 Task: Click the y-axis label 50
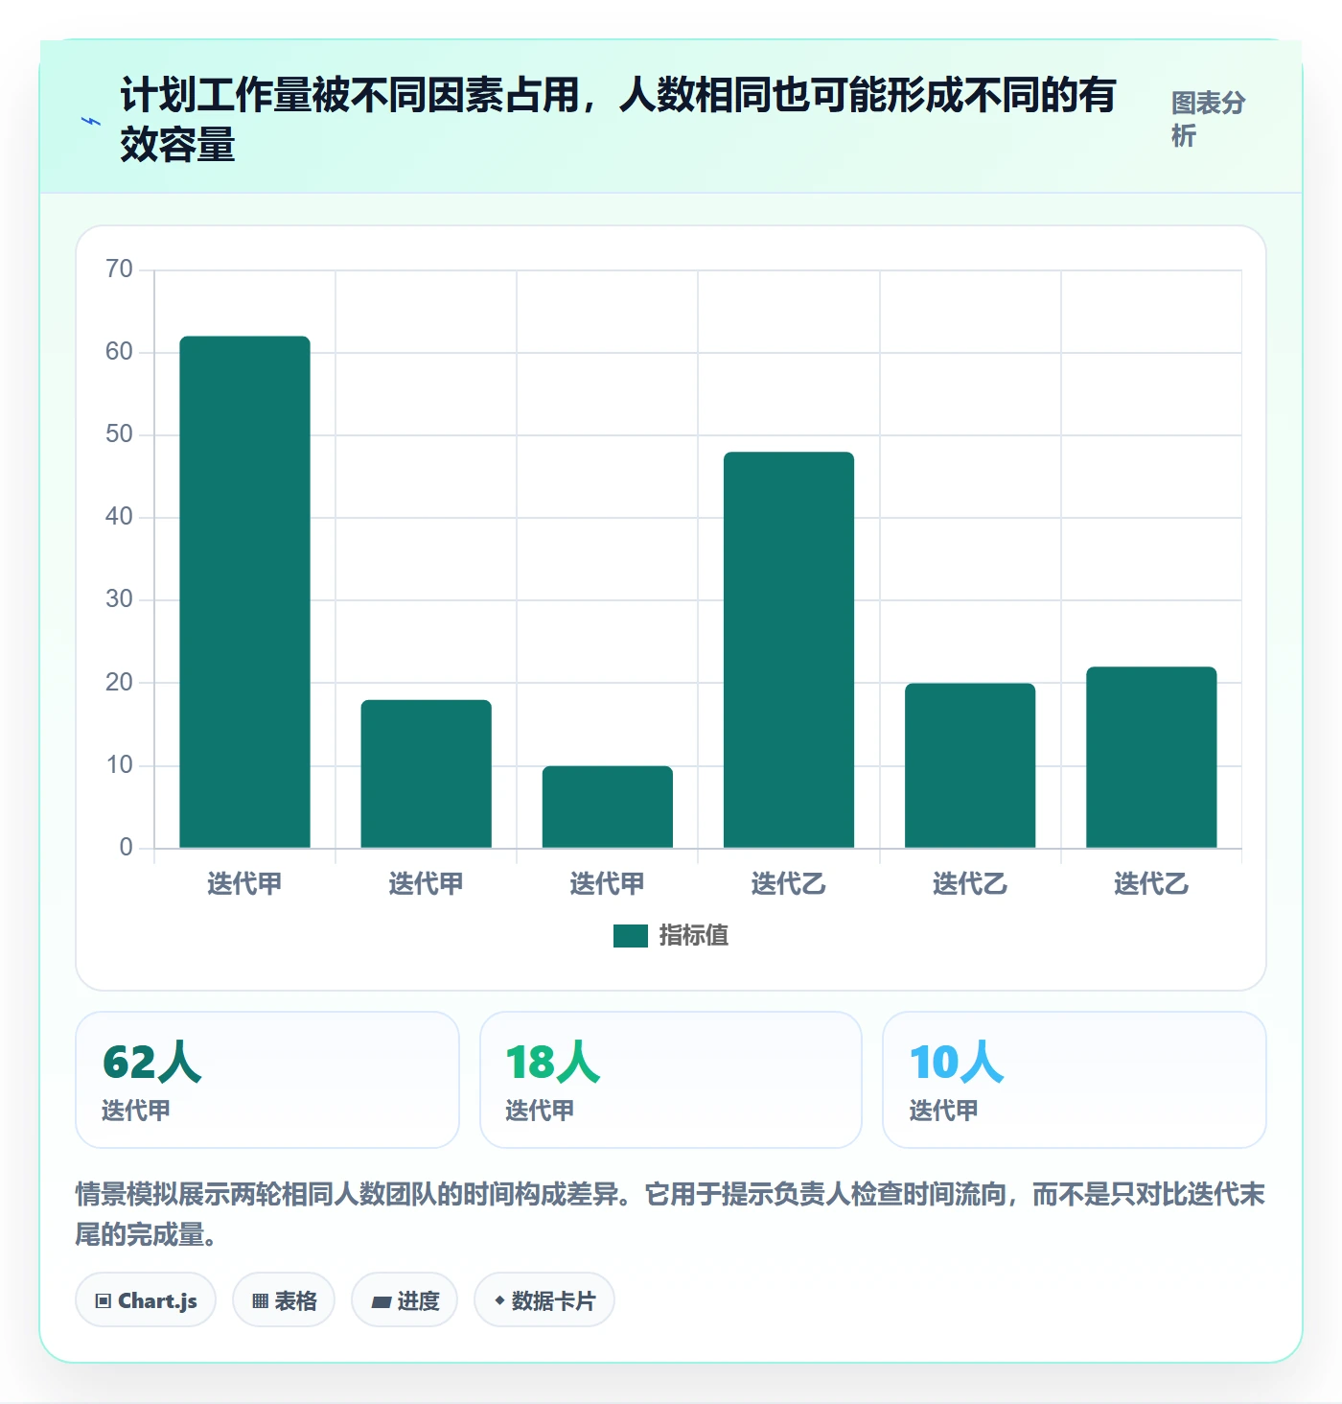[x=120, y=434]
